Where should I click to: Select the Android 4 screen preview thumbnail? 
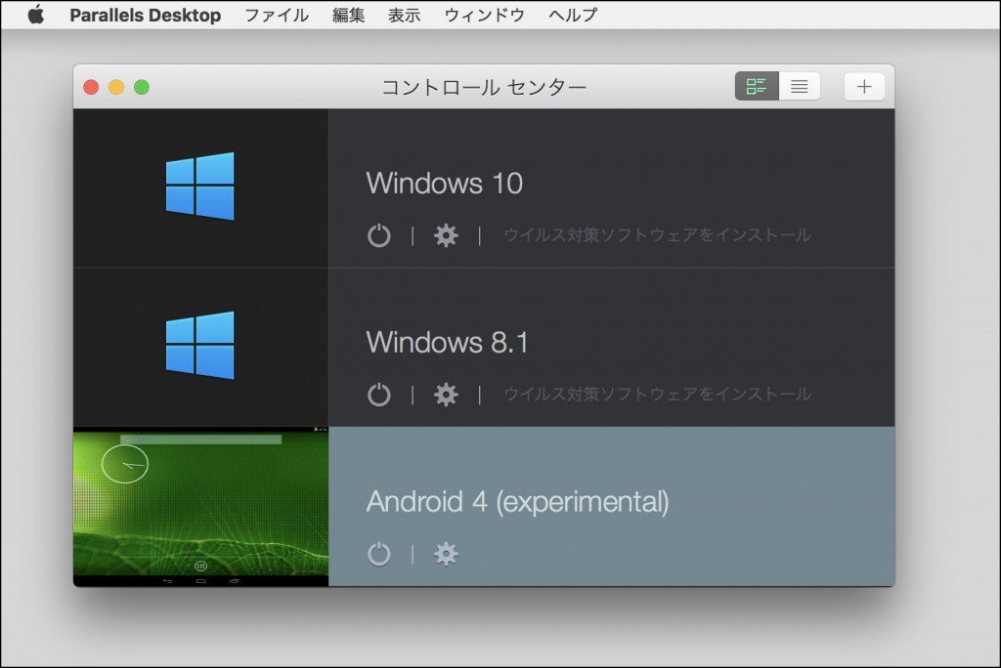(x=200, y=507)
